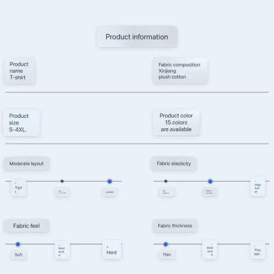Click the Product information header
This screenshot has height=274, width=274.
137,37
